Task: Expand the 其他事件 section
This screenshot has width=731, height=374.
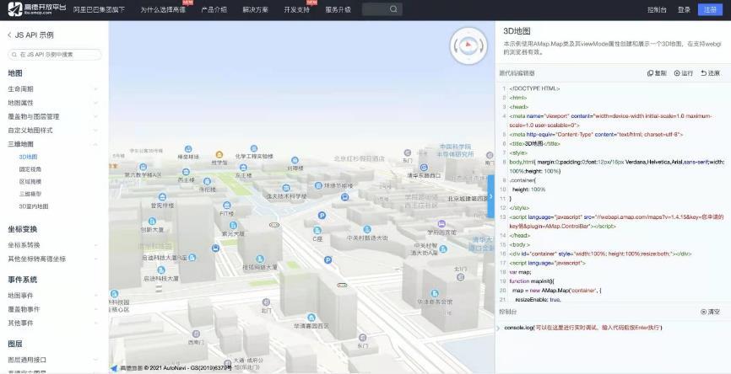Action: [52, 323]
